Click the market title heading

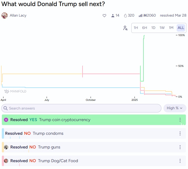(x=53, y=4)
